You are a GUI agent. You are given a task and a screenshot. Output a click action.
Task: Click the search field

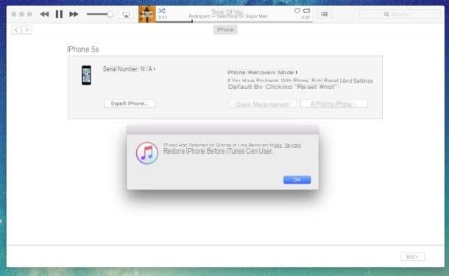click(x=400, y=14)
